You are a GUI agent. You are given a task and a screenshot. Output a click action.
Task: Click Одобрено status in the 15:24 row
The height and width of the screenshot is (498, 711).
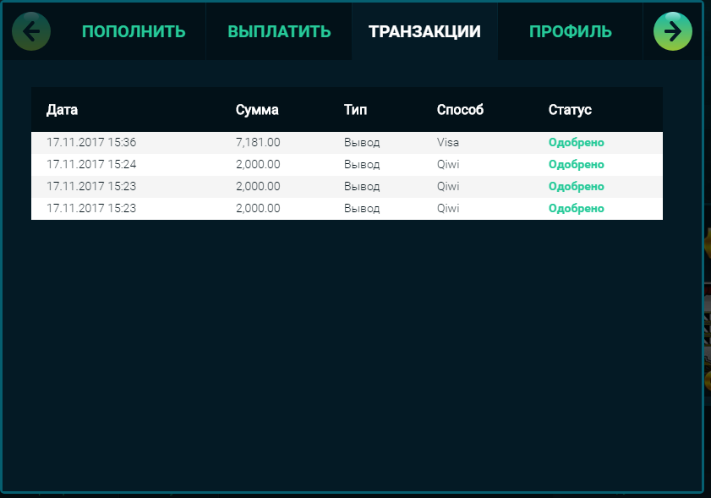[576, 164]
